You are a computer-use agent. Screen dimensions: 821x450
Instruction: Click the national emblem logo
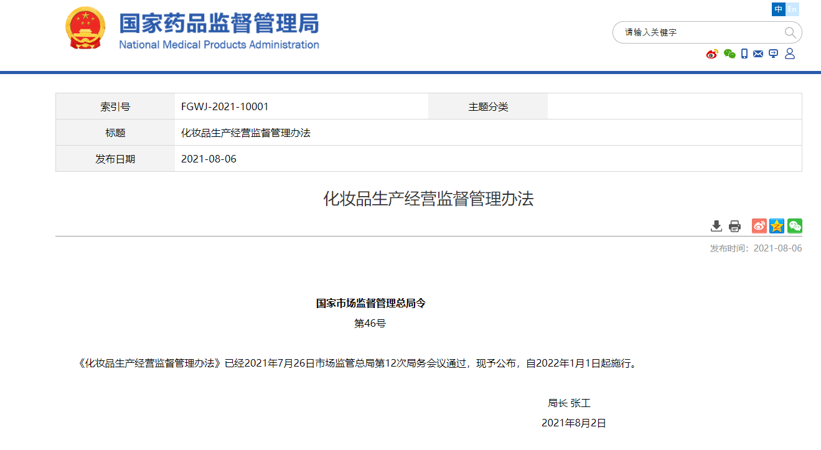point(85,28)
